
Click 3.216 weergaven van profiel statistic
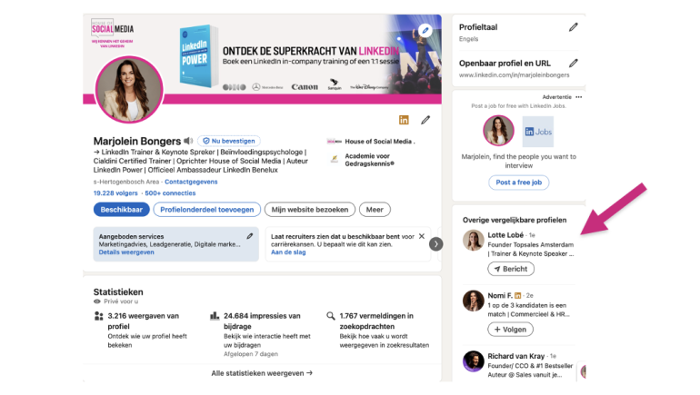[144, 321]
